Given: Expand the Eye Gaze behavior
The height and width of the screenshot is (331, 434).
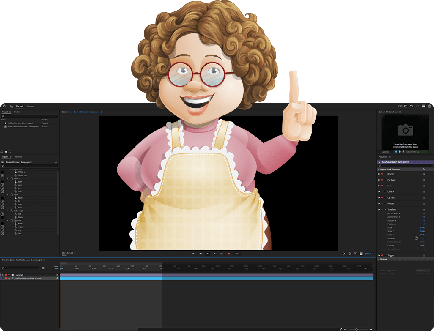Looking at the screenshot, I should click(385, 180).
